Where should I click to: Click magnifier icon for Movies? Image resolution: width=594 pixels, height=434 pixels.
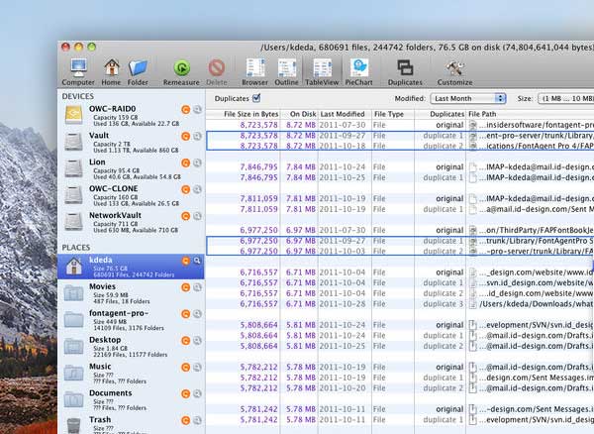[x=197, y=287]
